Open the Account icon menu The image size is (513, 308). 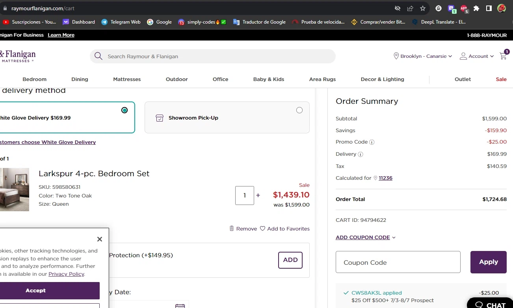click(x=463, y=56)
